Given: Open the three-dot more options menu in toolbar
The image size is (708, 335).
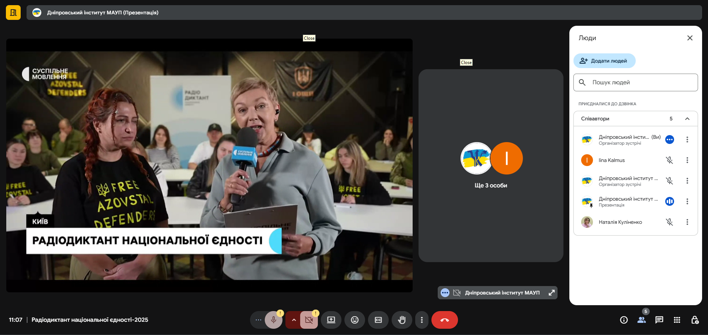Looking at the screenshot, I should (421, 320).
